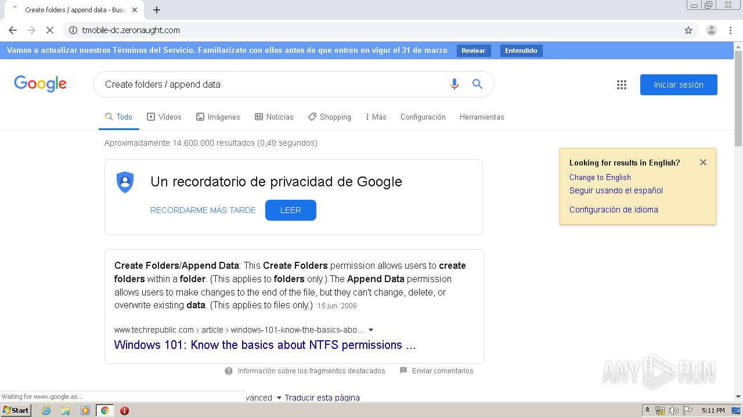Select the Todo results tab

118,117
